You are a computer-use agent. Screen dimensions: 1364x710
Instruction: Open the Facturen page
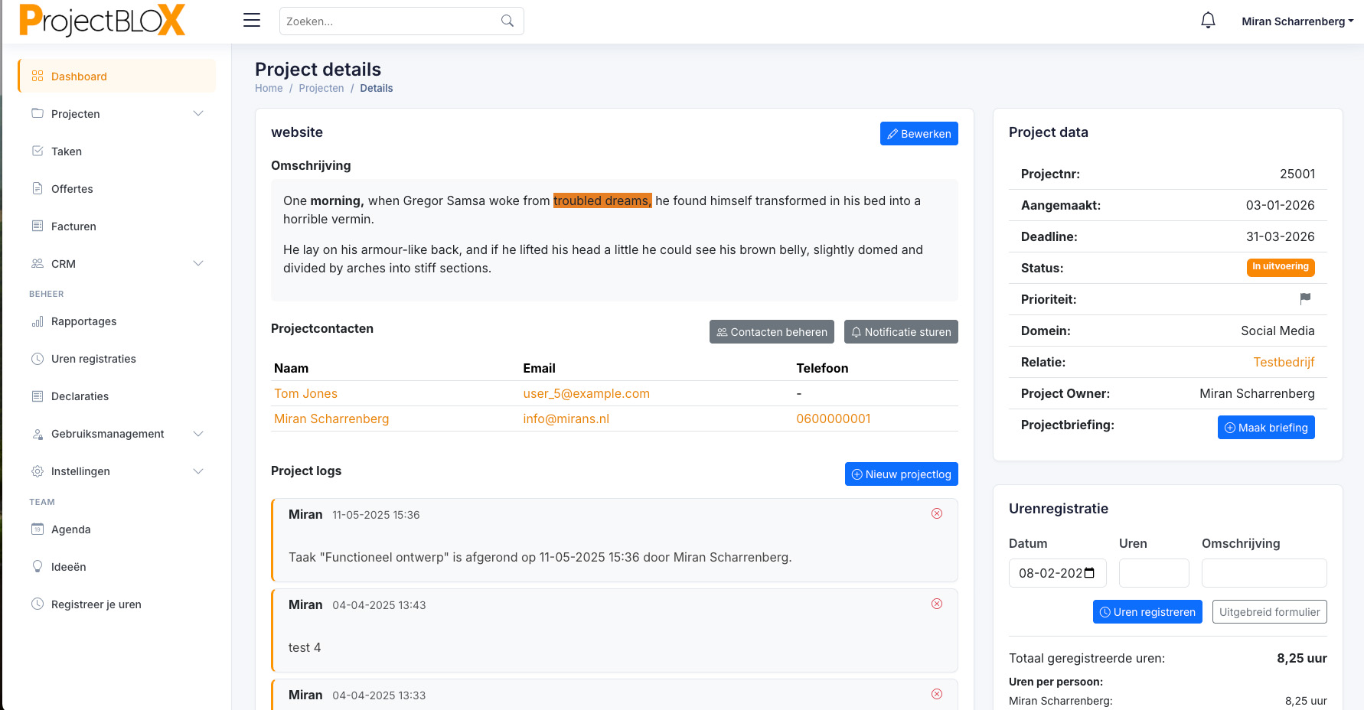point(73,226)
